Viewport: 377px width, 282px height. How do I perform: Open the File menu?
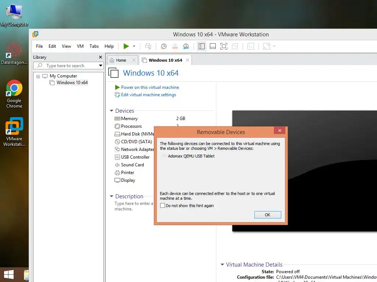pos(39,46)
